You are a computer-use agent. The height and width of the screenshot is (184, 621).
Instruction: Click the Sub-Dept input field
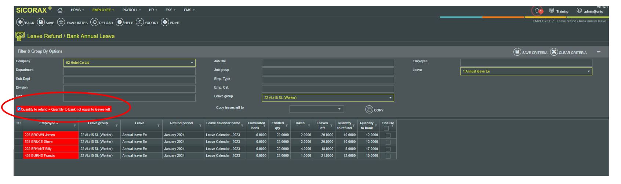tap(130, 80)
